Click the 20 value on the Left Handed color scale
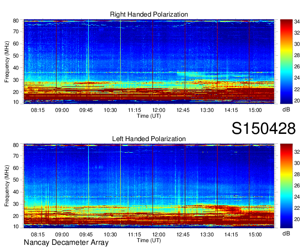The width and height of the screenshot is (305, 248). click(297, 219)
